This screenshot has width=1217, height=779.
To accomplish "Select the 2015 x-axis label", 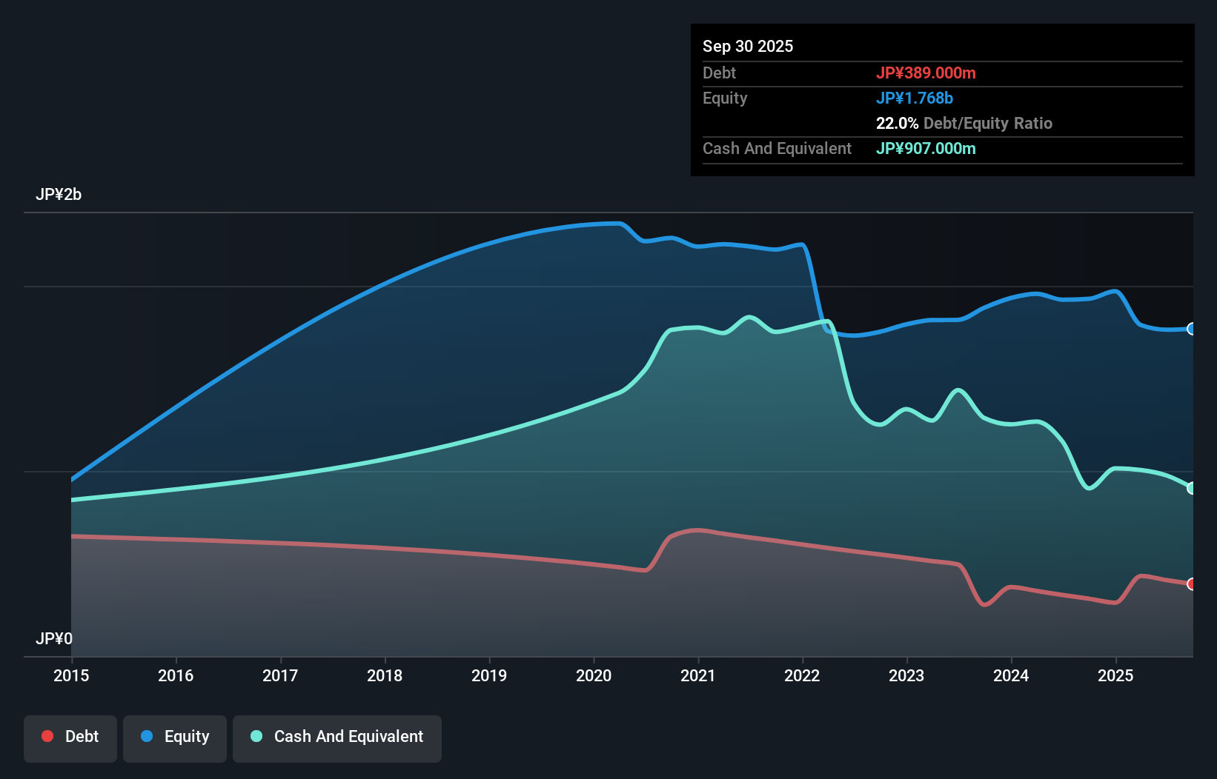I will point(71,675).
